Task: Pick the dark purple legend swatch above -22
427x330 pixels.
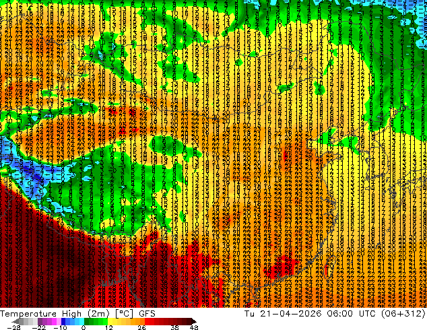Action: click(x=40, y=321)
